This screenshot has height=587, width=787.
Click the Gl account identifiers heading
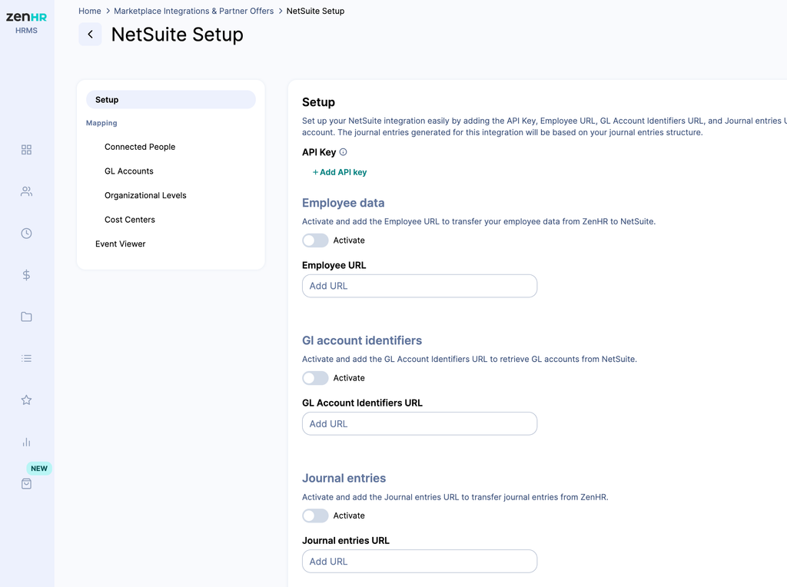[x=362, y=340]
